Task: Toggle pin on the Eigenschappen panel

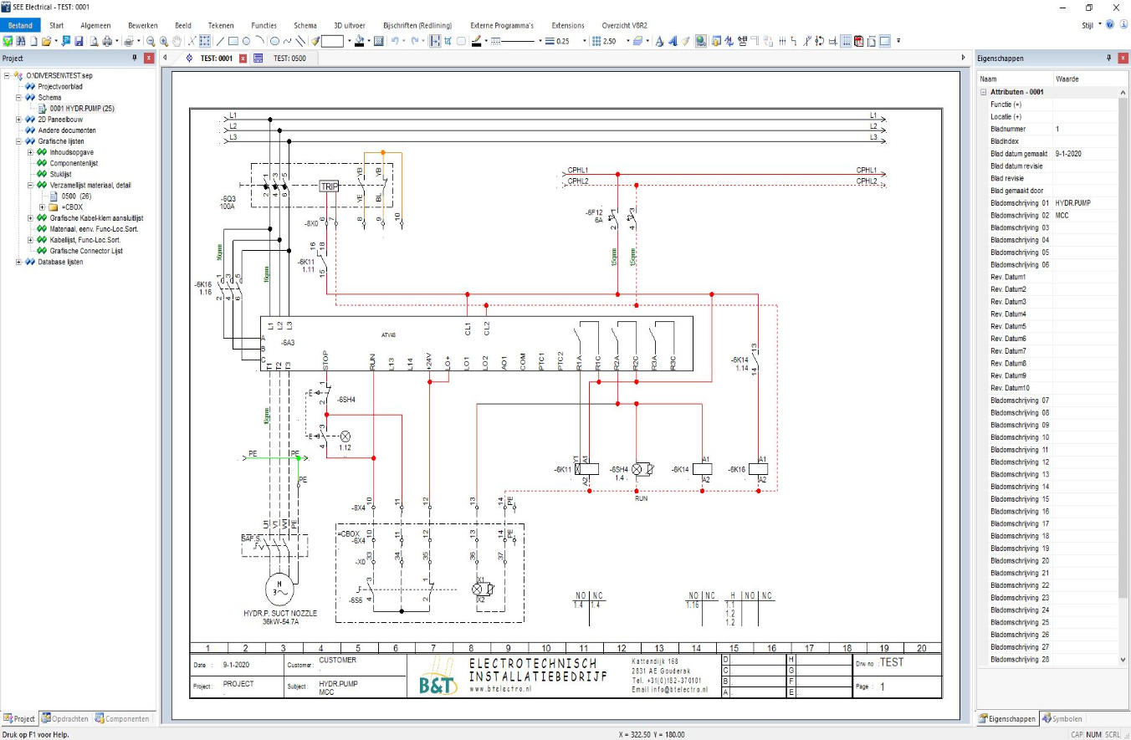Action: click(x=1108, y=59)
